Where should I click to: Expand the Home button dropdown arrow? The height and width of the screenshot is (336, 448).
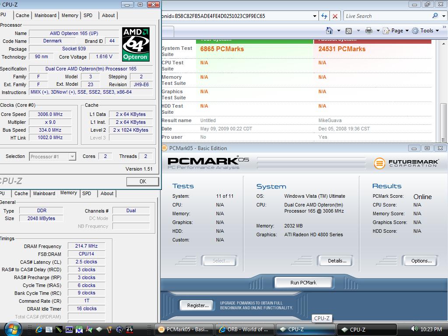[339, 31]
